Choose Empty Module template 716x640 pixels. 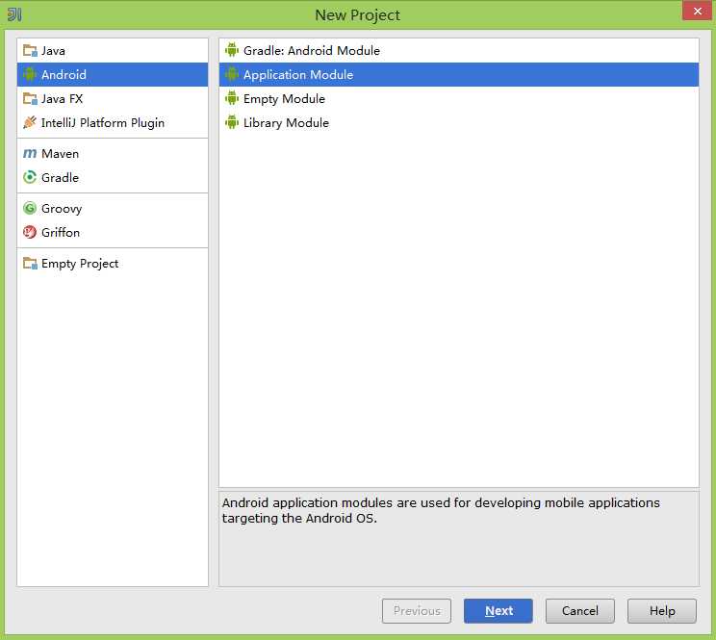point(459,98)
